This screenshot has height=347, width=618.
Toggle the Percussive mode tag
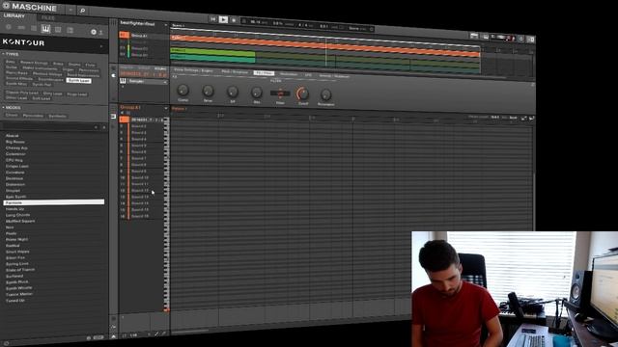pos(33,116)
